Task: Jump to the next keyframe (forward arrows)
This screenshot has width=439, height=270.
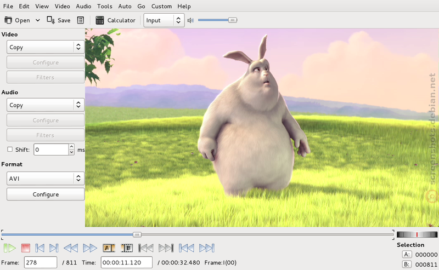Action: click(90, 248)
